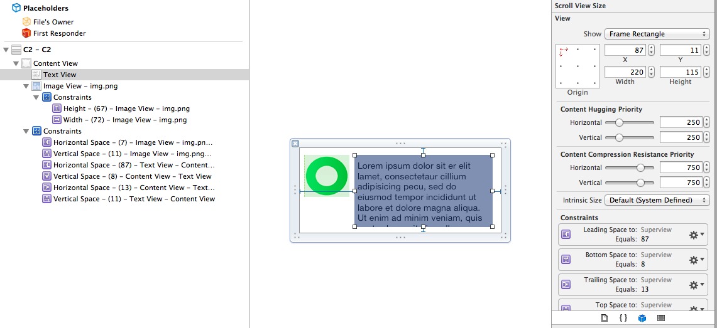Select the First Responder red cube icon
This screenshot has height=328, width=717.
(26, 33)
